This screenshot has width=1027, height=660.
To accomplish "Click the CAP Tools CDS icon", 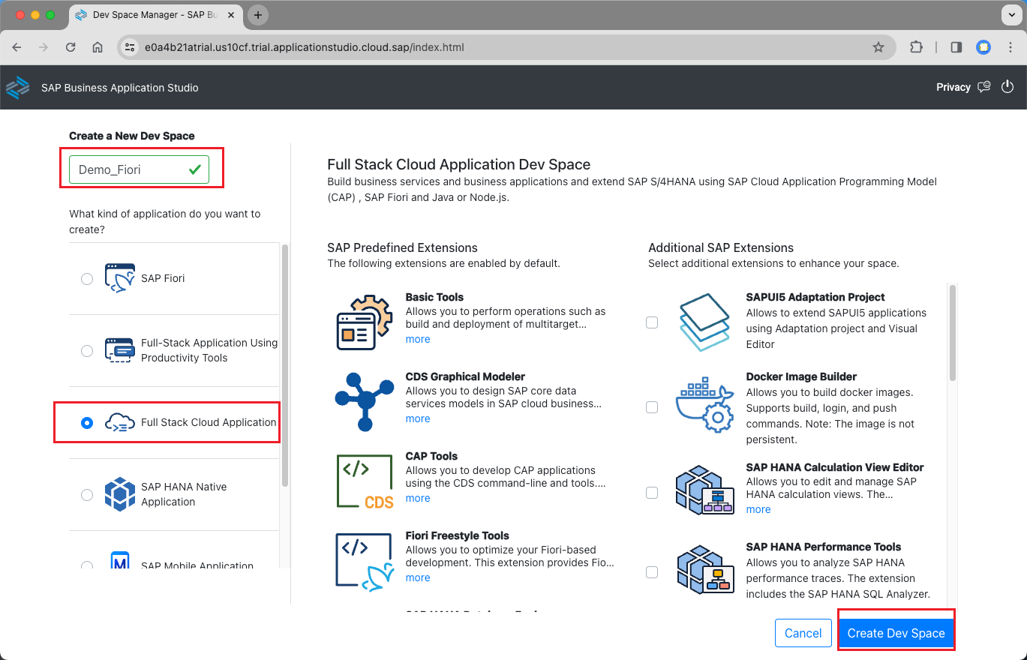I will point(364,481).
